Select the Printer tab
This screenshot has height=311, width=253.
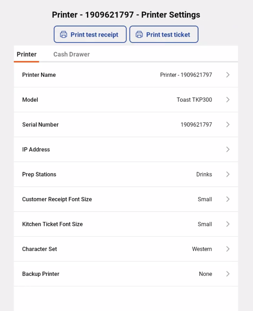(x=26, y=54)
